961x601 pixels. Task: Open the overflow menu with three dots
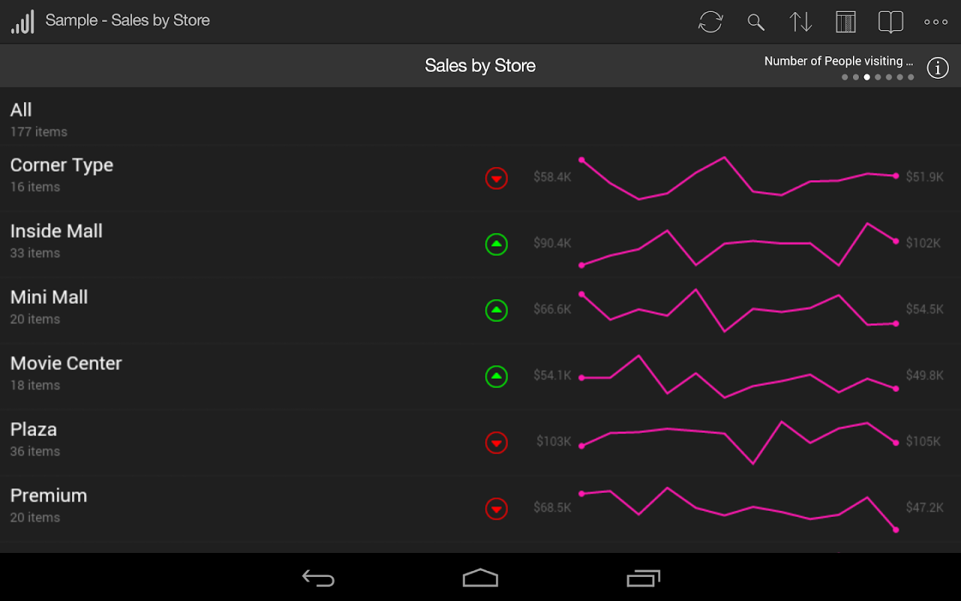(x=935, y=22)
